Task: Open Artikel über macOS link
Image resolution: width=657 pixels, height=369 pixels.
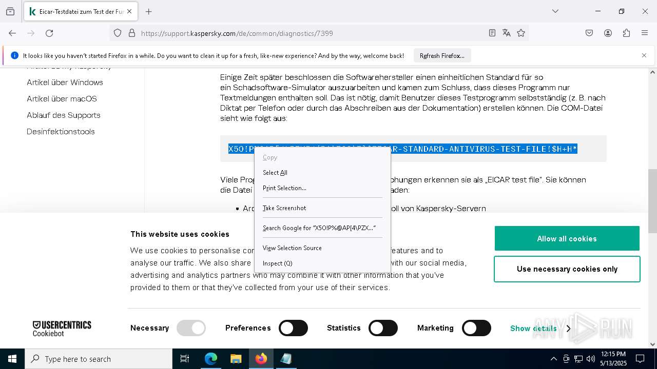Action: 62,98
